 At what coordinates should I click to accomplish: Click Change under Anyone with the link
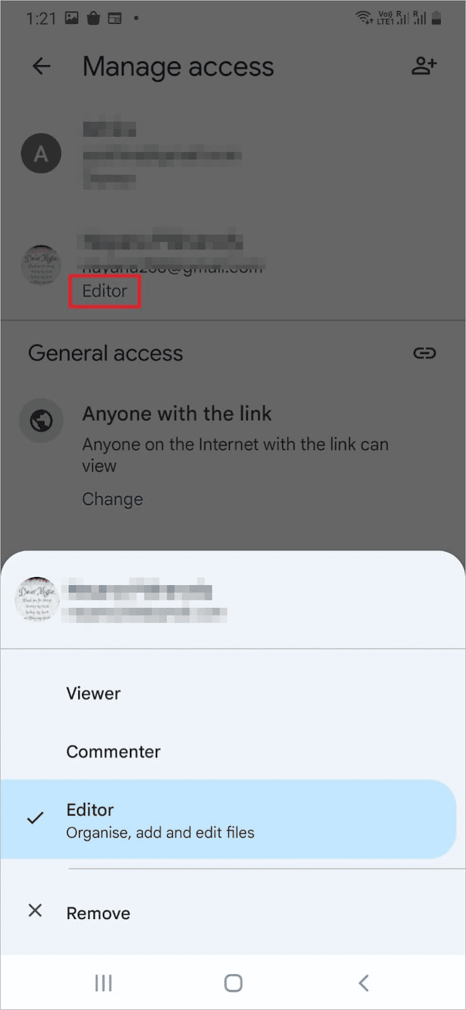(112, 499)
